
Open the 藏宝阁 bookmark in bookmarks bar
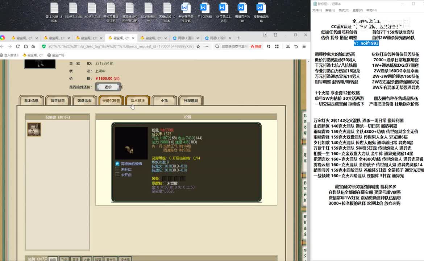click(x=33, y=55)
